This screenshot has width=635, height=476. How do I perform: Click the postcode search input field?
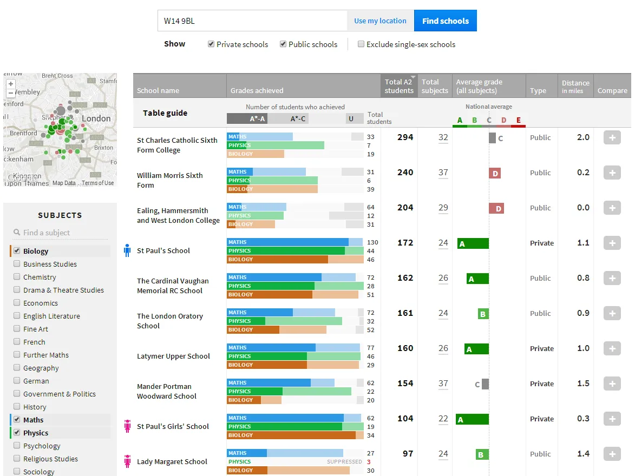pos(252,21)
